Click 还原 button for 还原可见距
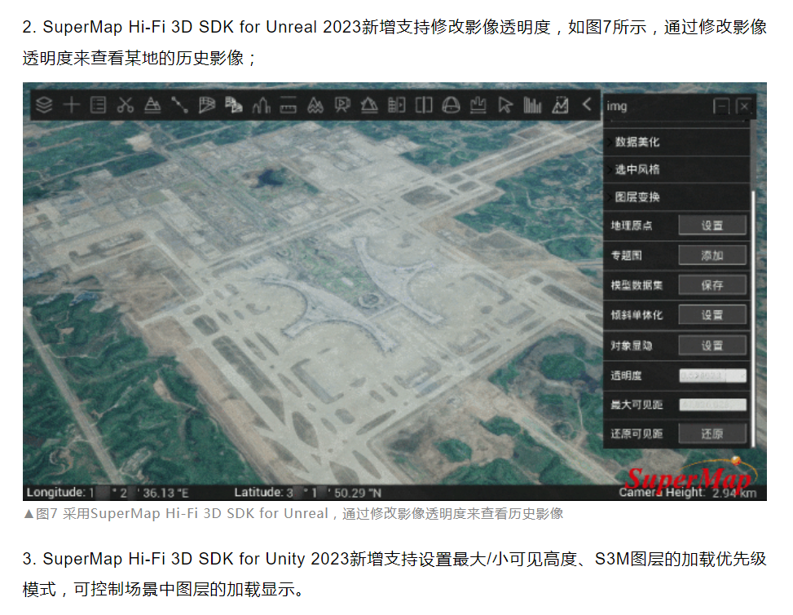The width and height of the screenshot is (793, 615). click(x=712, y=434)
